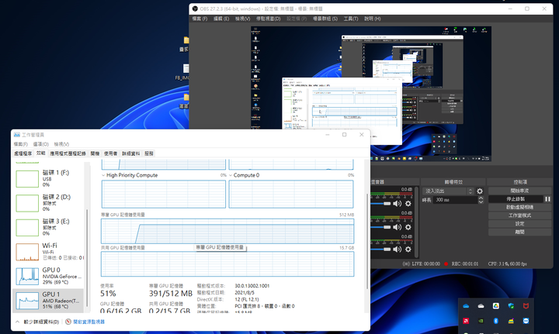The width and height of the screenshot is (559, 334).
Task: Open the 開啟資源監視器 link
Action: 89,322
